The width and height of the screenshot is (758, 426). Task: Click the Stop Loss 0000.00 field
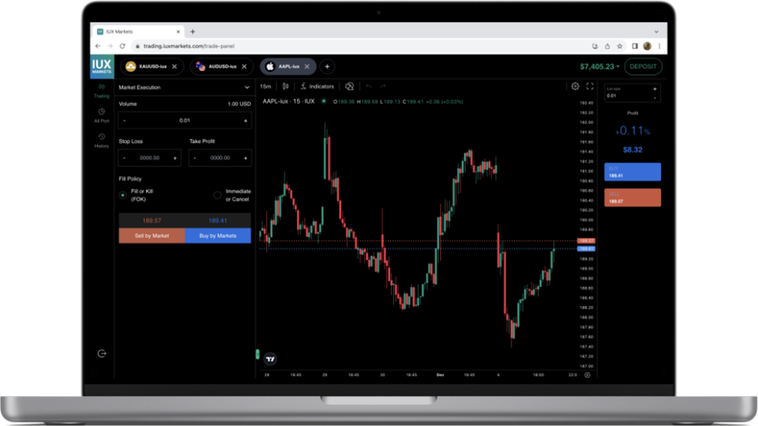coord(150,158)
